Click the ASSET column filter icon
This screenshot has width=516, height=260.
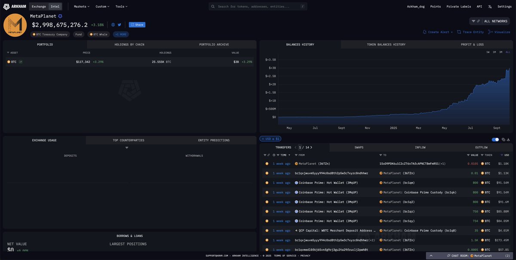[x=8, y=53]
